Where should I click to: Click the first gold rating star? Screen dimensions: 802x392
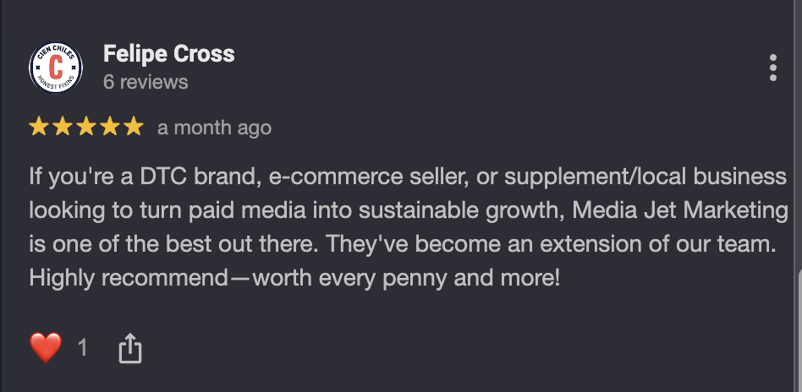(x=39, y=126)
